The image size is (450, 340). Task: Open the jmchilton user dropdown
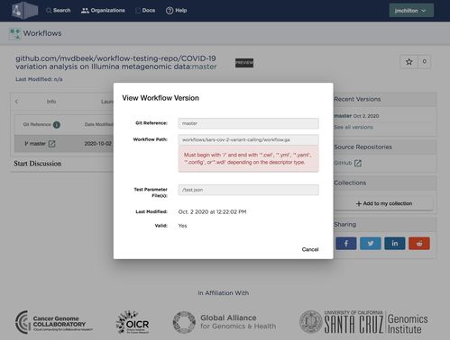[x=411, y=11]
